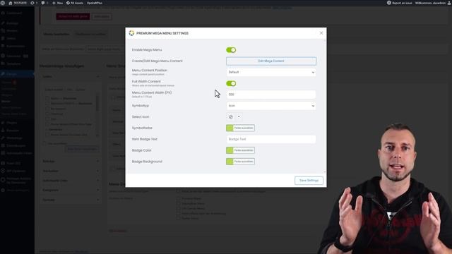Click the Report an issue link
The height and width of the screenshot is (254, 452).
(399, 3)
